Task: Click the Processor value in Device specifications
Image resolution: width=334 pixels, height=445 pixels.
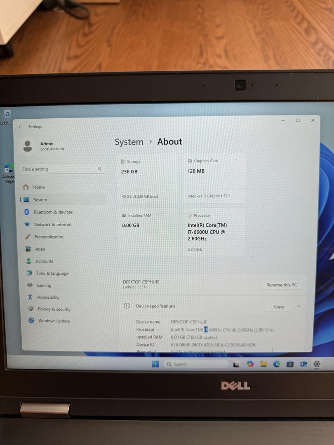Action: (x=222, y=330)
